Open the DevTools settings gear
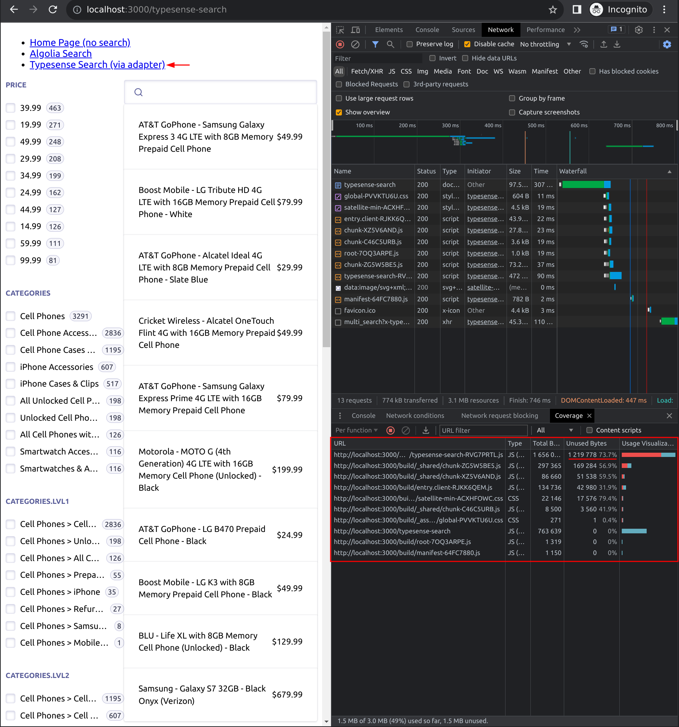The width and height of the screenshot is (679, 727). click(x=639, y=29)
